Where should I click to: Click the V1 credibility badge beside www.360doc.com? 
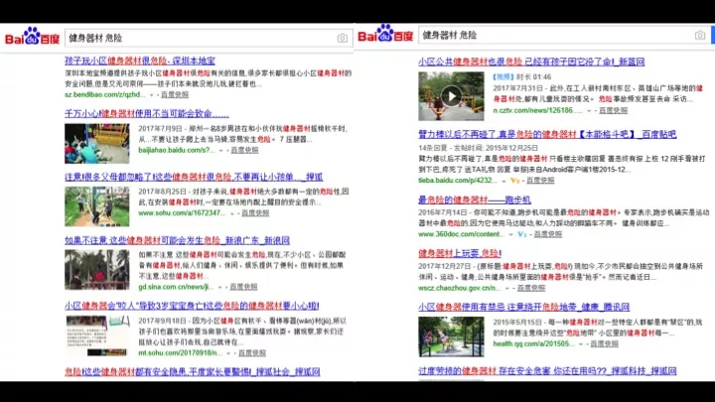pos(522,234)
